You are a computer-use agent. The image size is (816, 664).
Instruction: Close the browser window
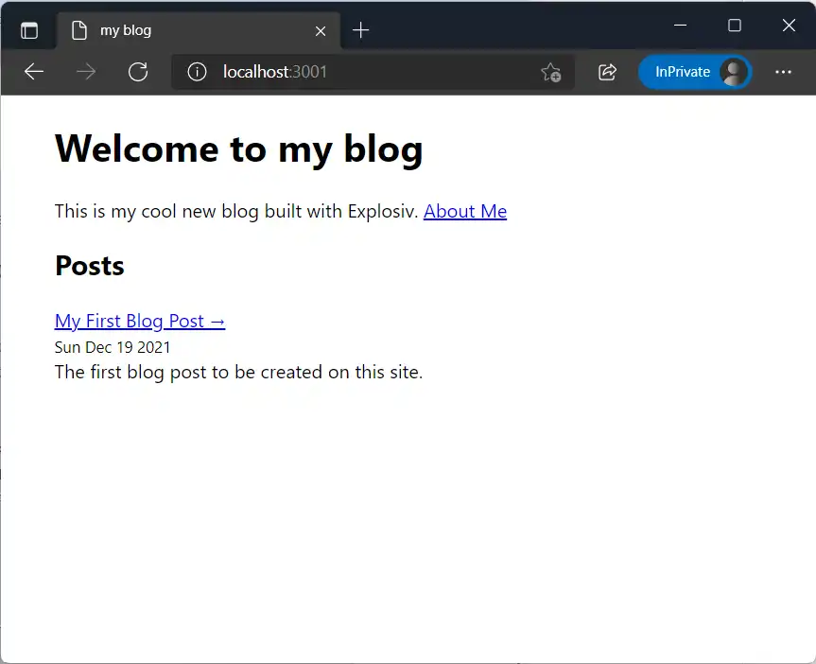point(789,26)
